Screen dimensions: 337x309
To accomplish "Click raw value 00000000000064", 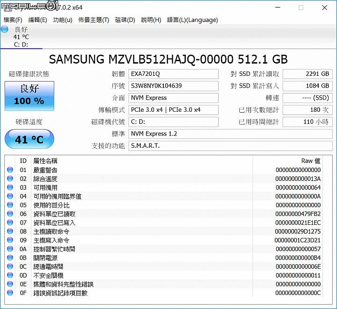I will point(298,187).
